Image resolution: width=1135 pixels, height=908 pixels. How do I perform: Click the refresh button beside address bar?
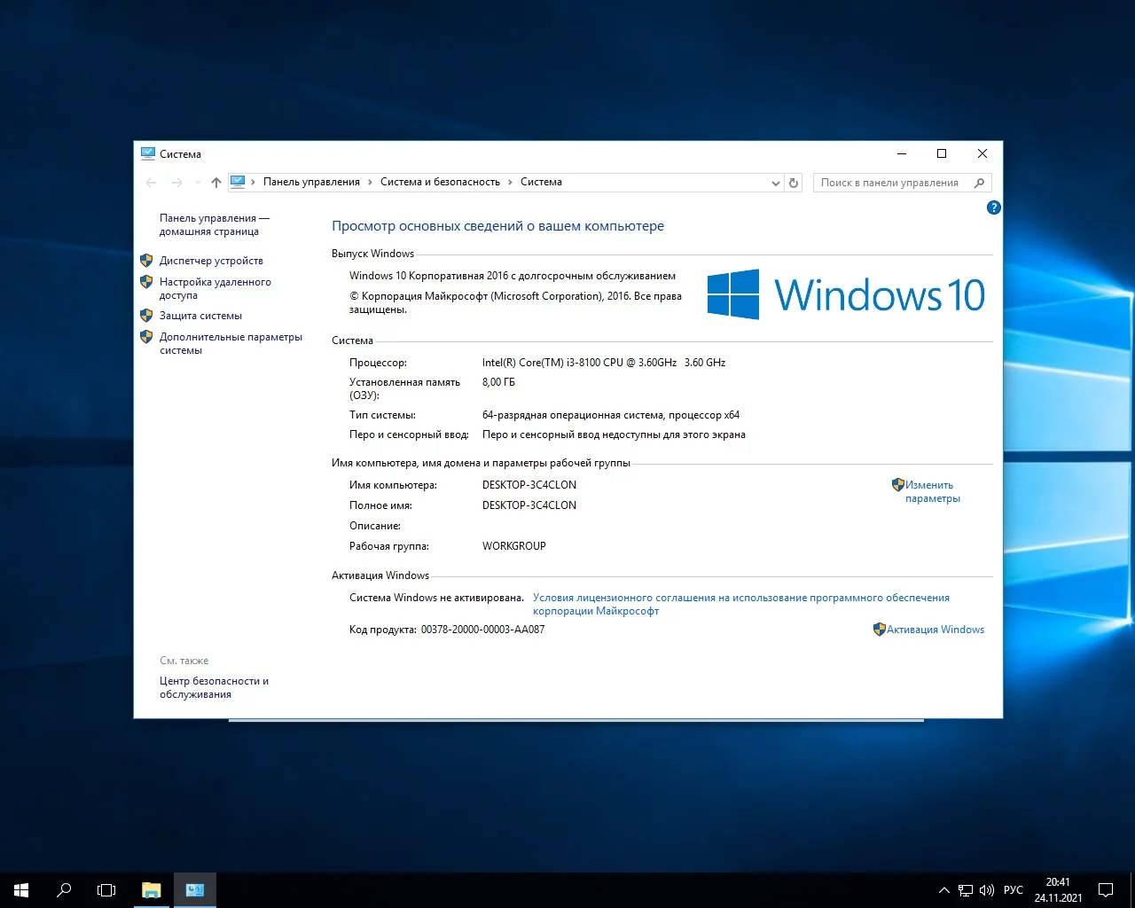pyautogui.click(x=794, y=183)
